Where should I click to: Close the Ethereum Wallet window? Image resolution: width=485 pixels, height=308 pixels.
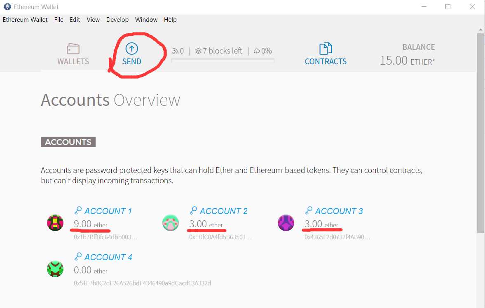coord(472,7)
